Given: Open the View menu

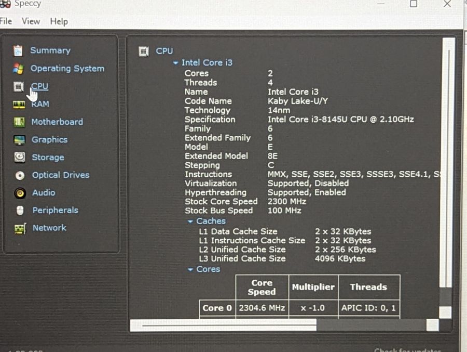Looking at the screenshot, I should (31, 21).
